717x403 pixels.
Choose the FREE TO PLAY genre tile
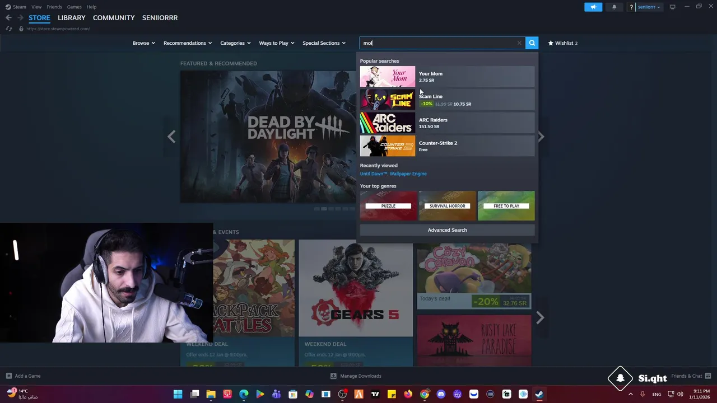click(x=506, y=206)
